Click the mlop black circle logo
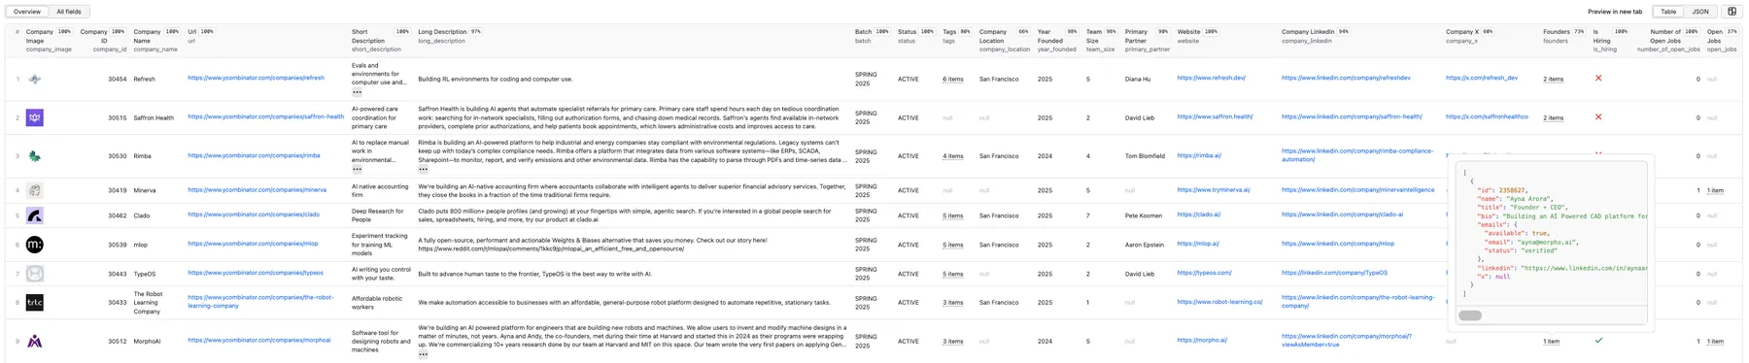 35,245
